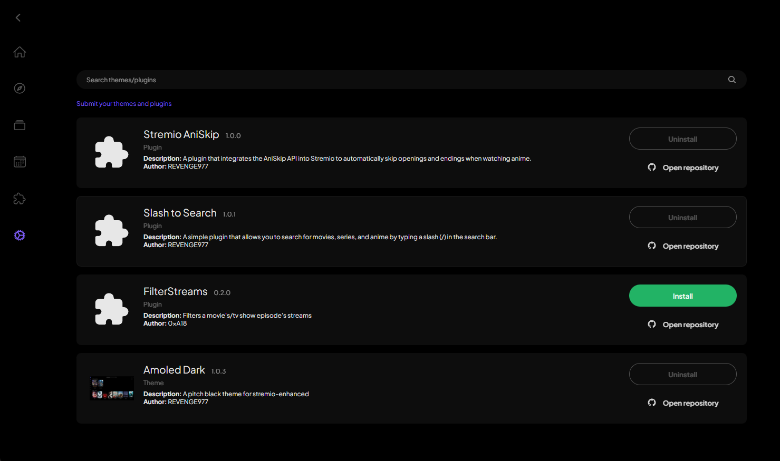Install the FilterStreams plugin
Screen dimensions: 780x461
682,296
